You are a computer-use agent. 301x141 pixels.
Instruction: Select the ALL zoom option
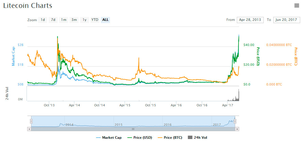pyautogui.click(x=105, y=20)
